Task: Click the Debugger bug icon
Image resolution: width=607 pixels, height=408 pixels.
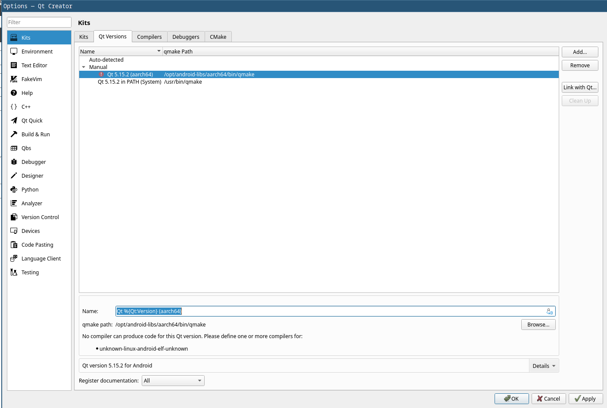Action: coord(14,162)
